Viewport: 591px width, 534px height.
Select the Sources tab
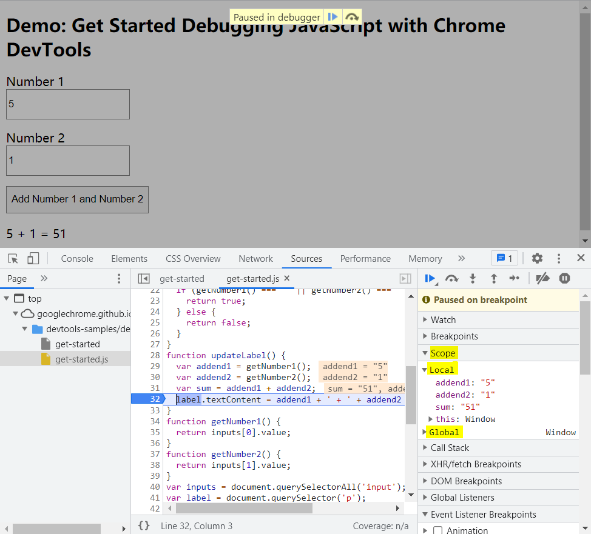pos(306,259)
